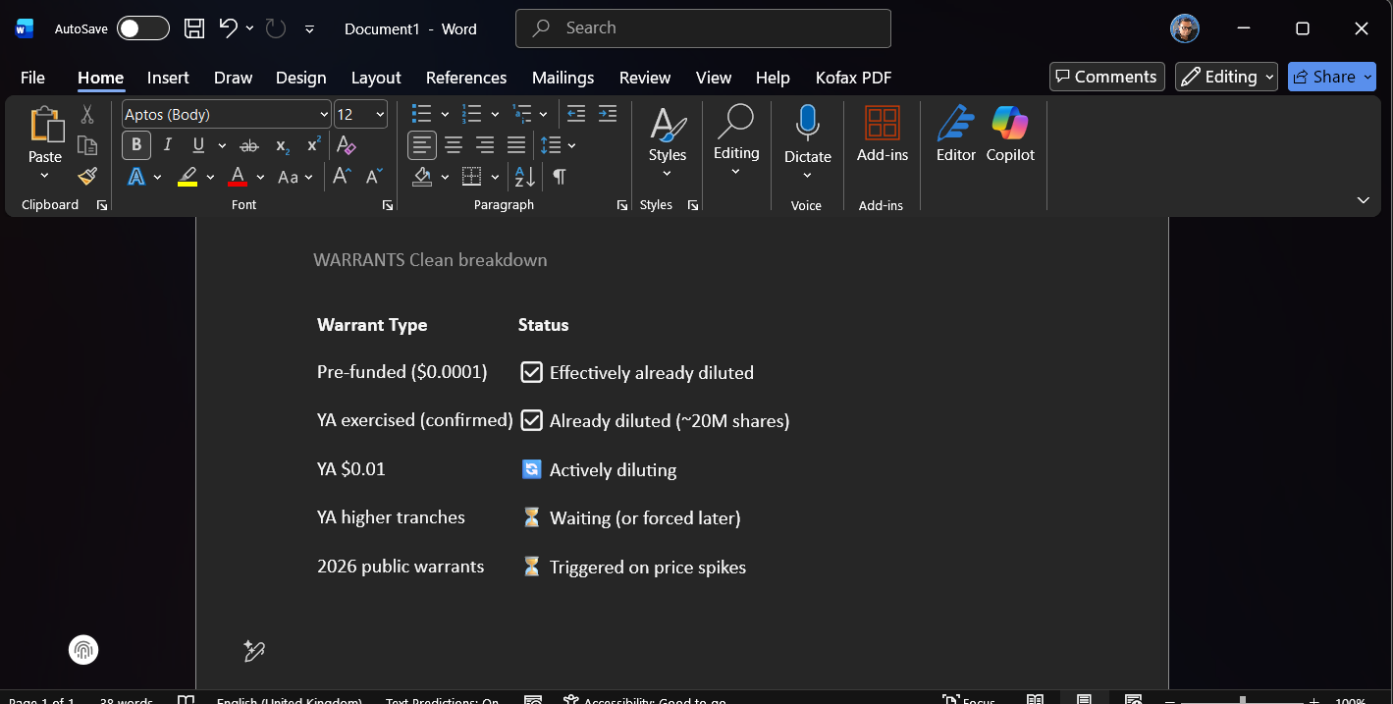Screen dimensions: 1393x704
Task: Click the fingerprint icon at bottom left
Action: click(83, 649)
